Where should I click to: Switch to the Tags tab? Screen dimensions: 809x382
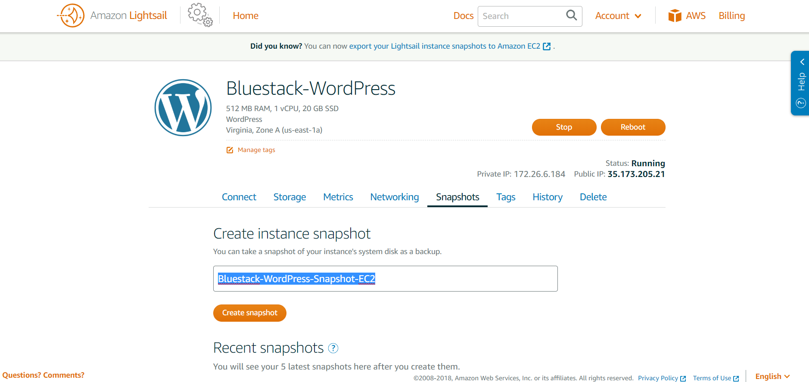click(506, 197)
